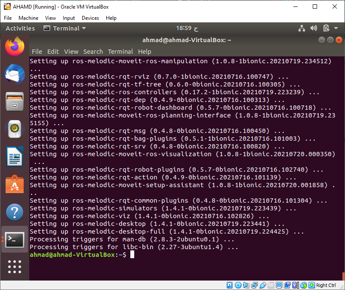The height and width of the screenshot is (290, 345).
Task: Click the terminal scrollbar handle at bottom right
Action: coord(343,276)
